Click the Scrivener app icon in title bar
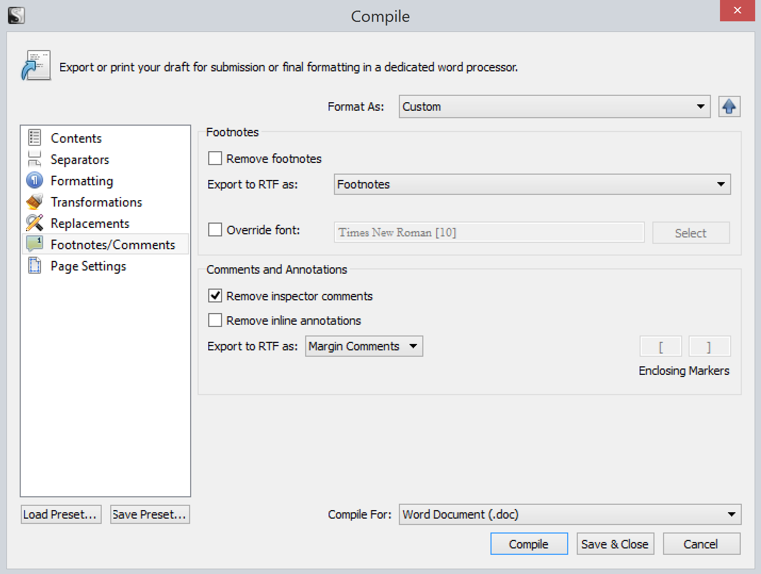Screen dimensions: 761x574 17,15
